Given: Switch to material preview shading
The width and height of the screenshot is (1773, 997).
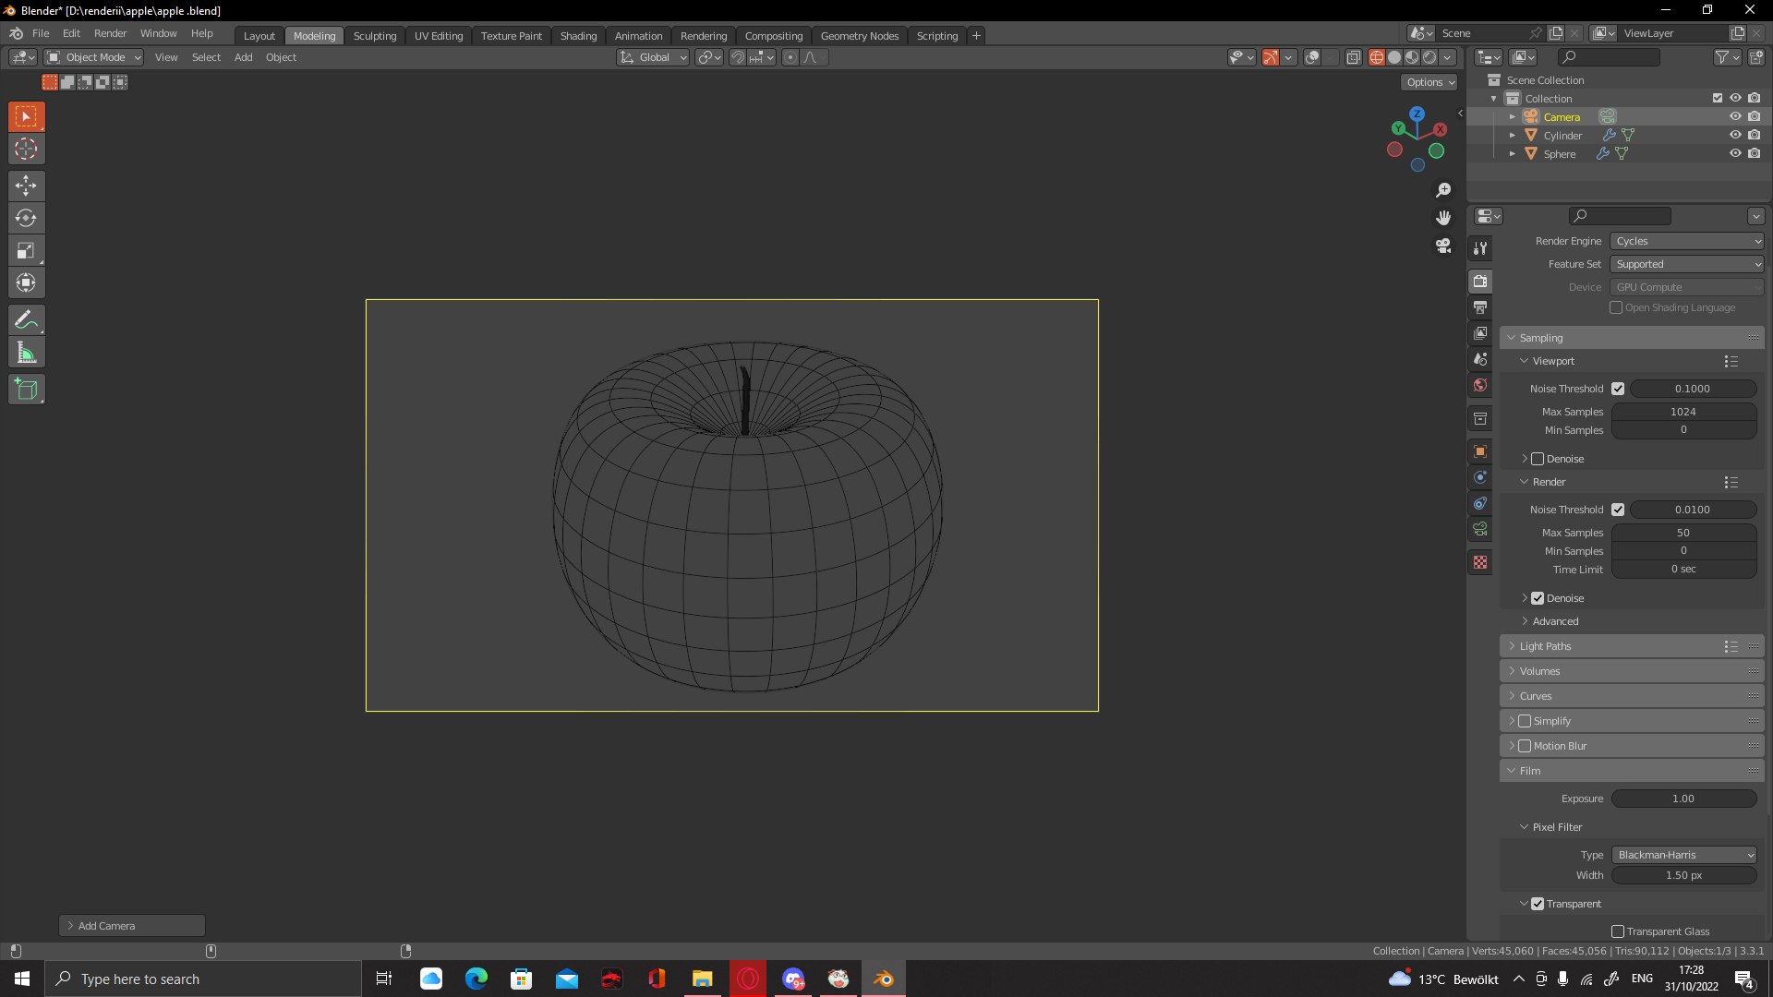Looking at the screenshot, I should 1412,57.
